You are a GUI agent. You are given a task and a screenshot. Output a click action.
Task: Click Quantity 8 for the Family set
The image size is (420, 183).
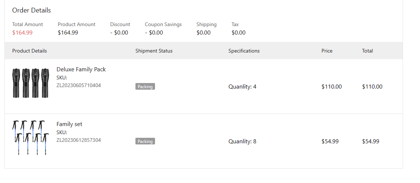tap(242, 141)
